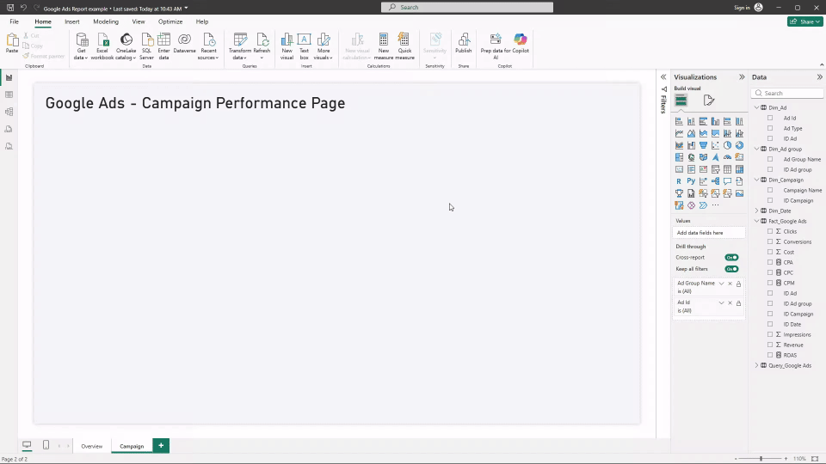This screenshot has height=464, width=826.
Task: Click the Share button
Action: point(805,21)
